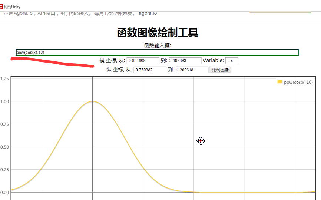
Task: Click the y-axis tick label 0.00
Action: coord(4,193)
